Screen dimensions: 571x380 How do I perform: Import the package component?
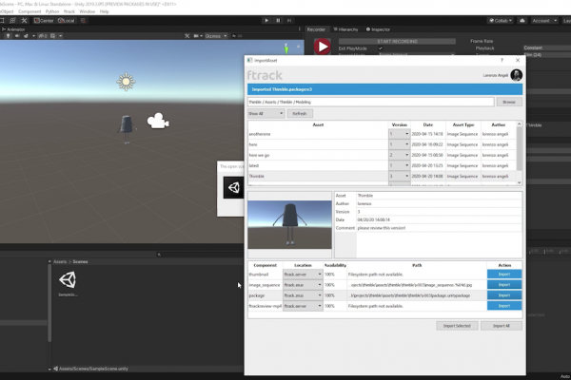point(504,295)
